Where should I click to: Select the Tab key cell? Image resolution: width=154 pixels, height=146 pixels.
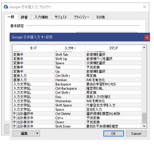[x=70, y=67]
